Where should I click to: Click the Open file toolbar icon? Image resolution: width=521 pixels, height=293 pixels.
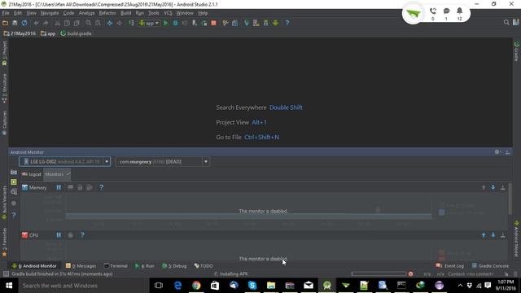[5, 23]
